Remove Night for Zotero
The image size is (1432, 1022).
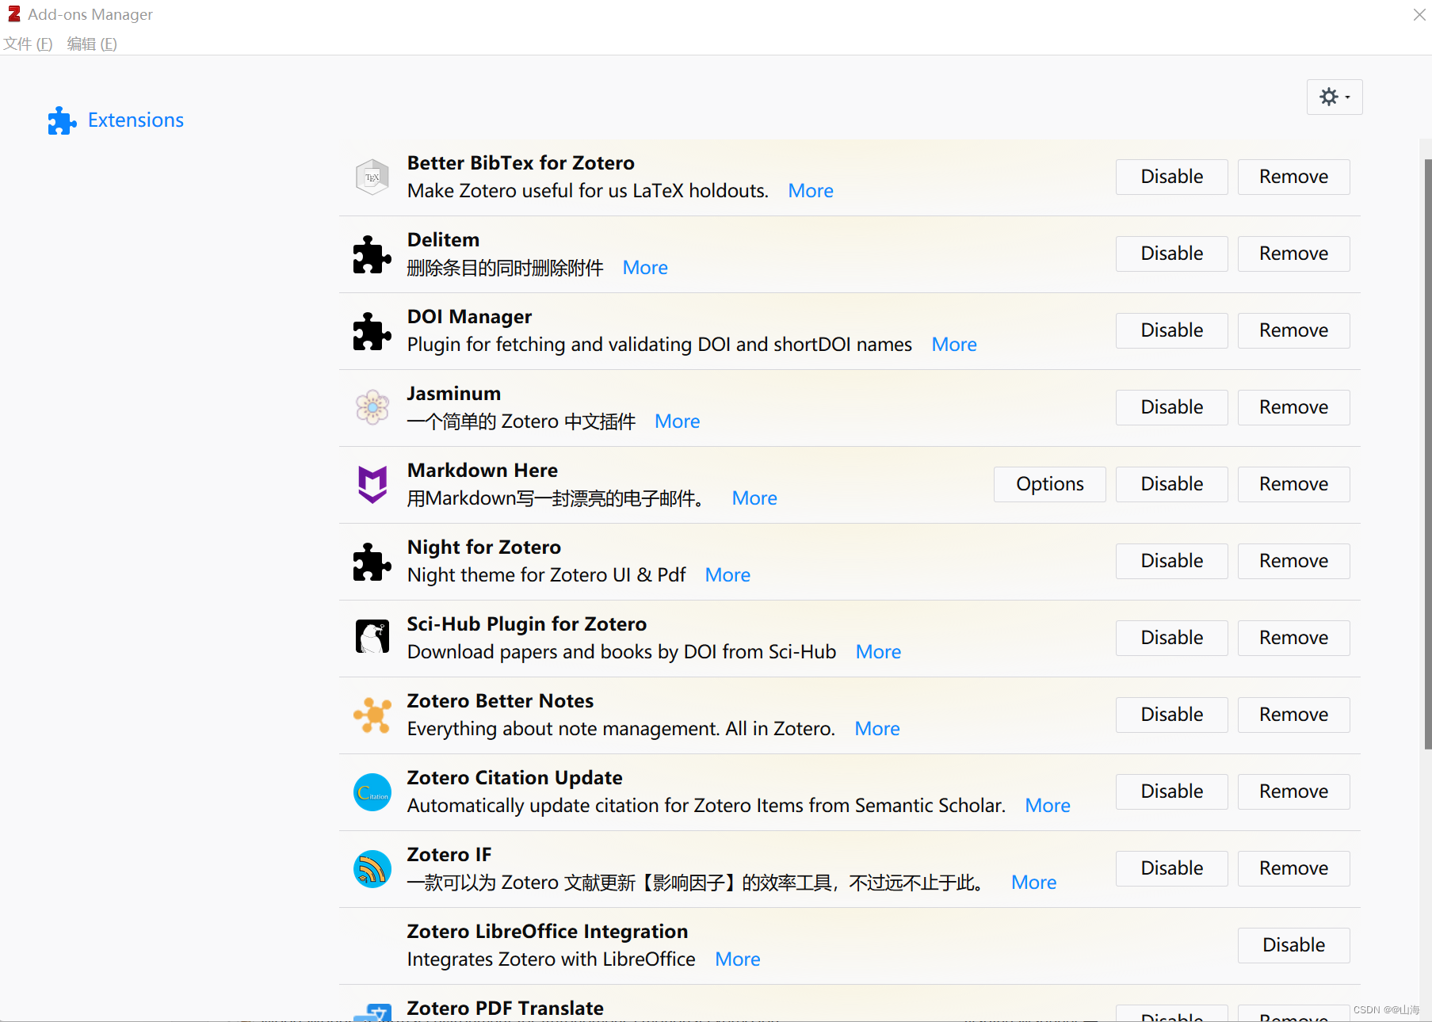pyautogui.click(x=1293, y=561)
